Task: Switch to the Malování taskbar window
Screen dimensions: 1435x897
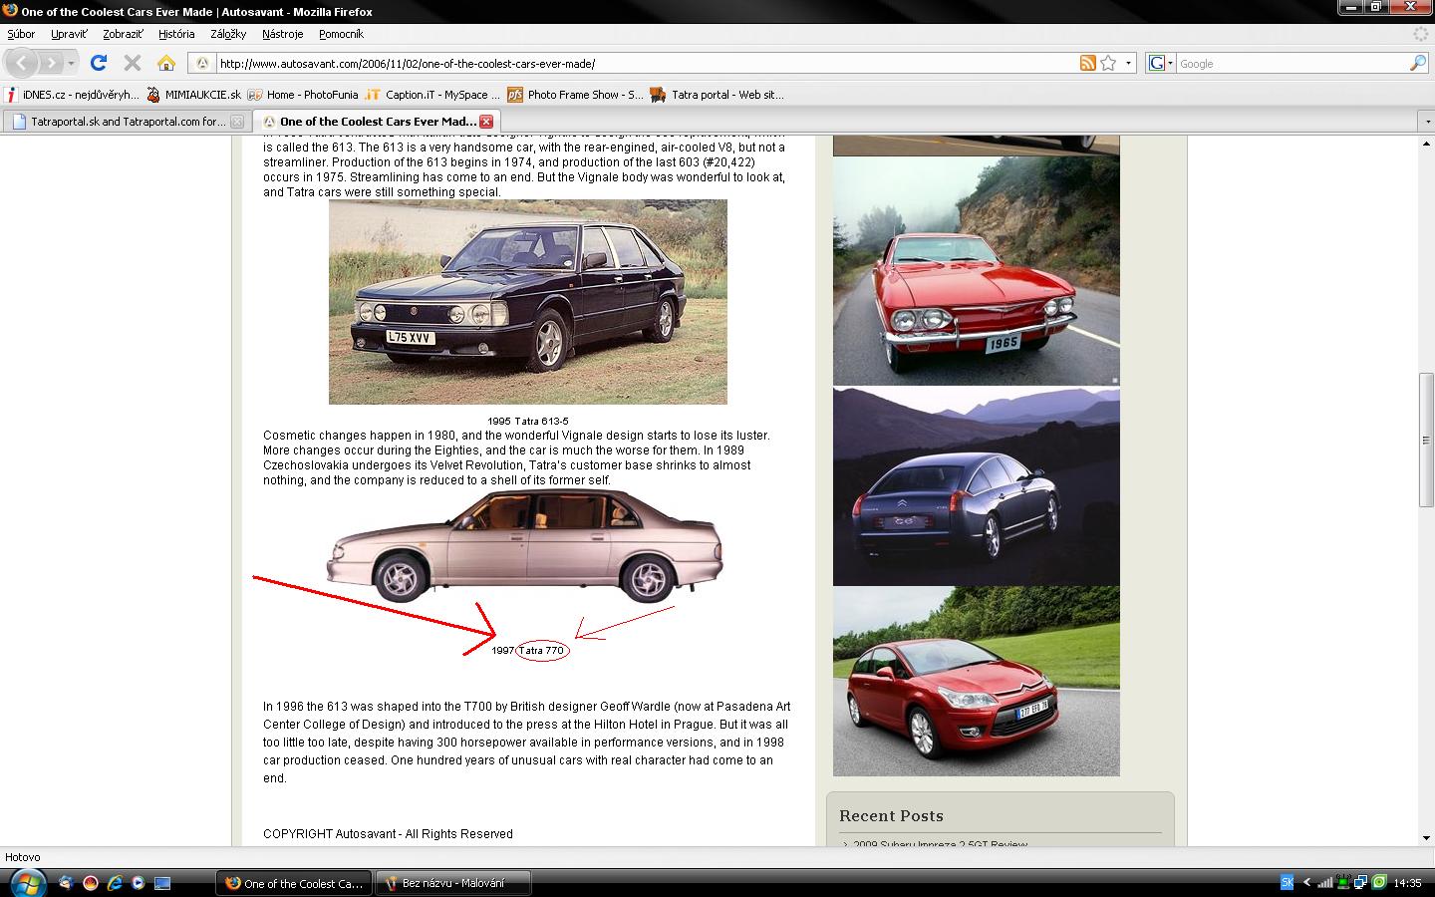Action: click(453, 883)
